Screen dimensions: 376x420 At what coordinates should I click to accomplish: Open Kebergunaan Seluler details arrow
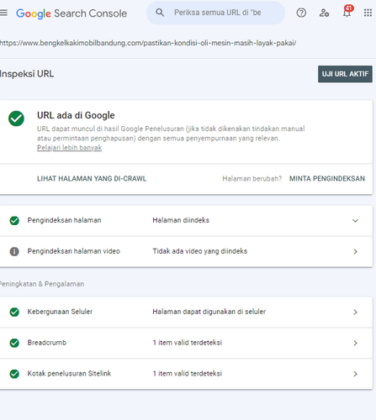(x=355, y=312)
